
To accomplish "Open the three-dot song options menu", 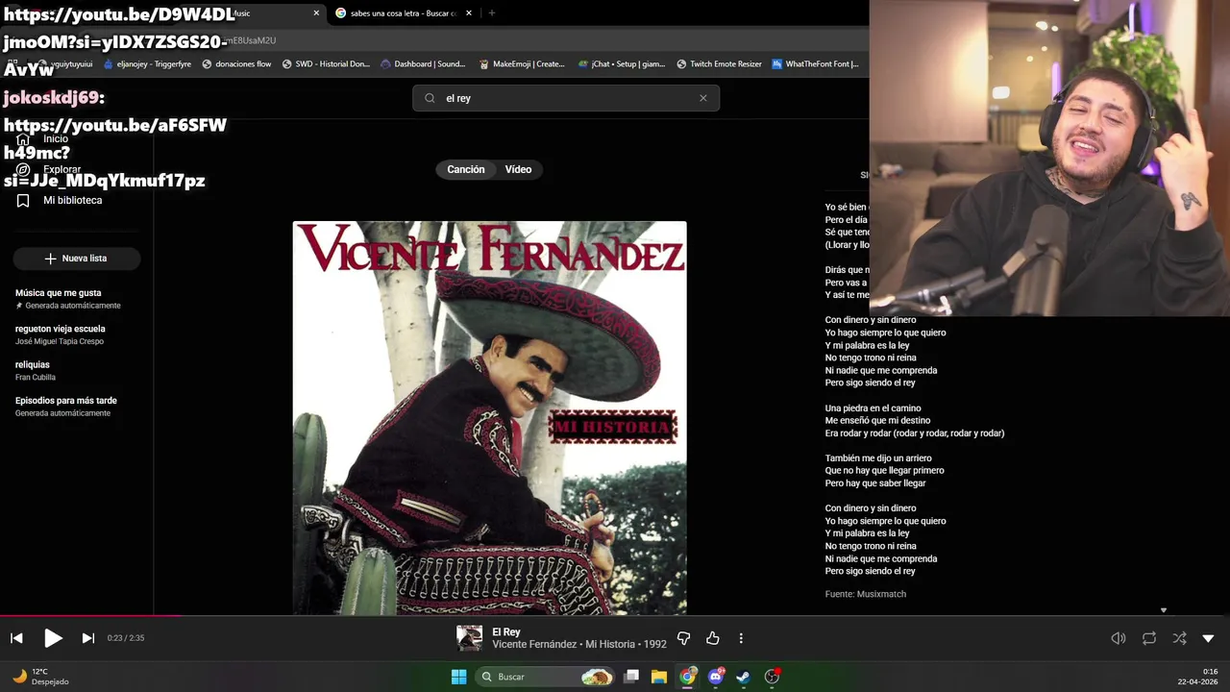I will pos(741,638).
